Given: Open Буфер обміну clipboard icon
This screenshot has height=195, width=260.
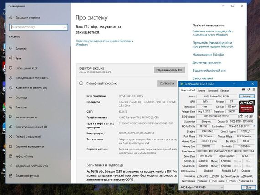Looking at the screenshot, I should click(11, 156).
